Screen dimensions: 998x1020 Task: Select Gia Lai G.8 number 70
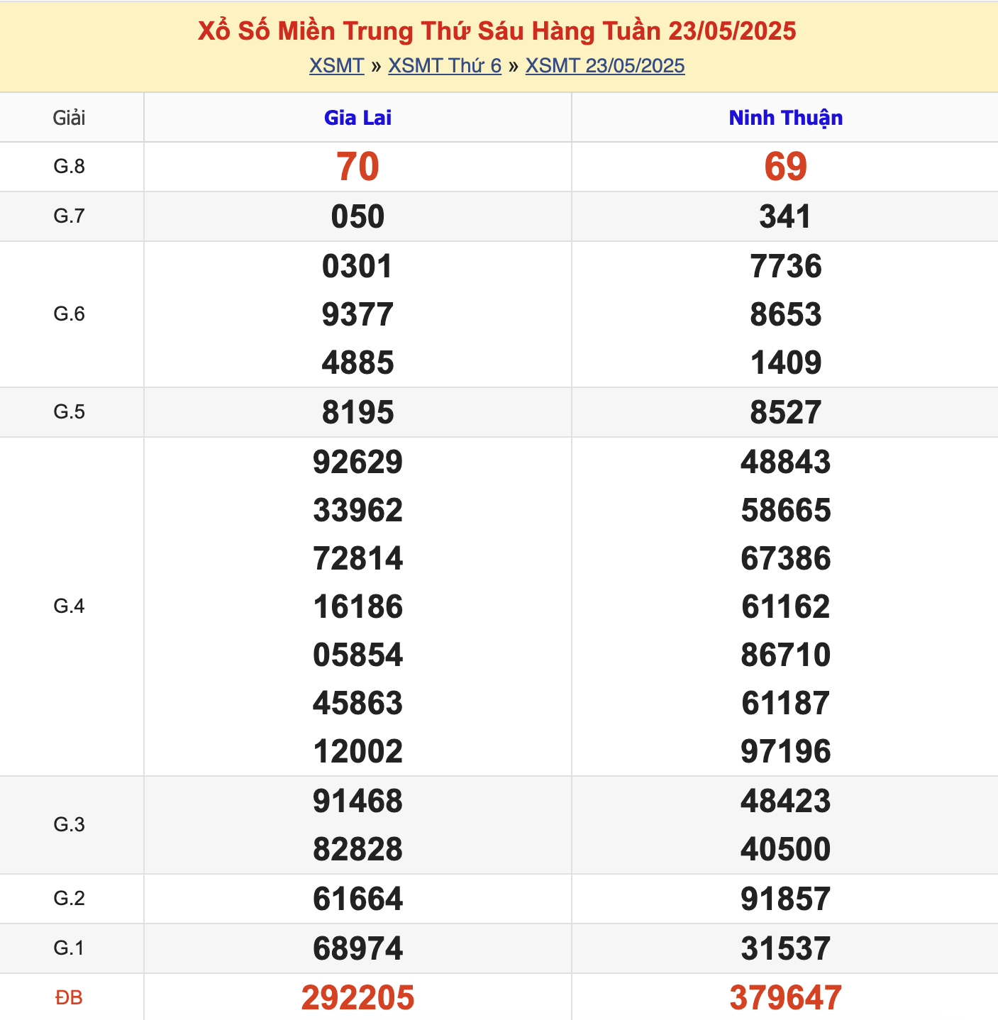pos(357,167)
